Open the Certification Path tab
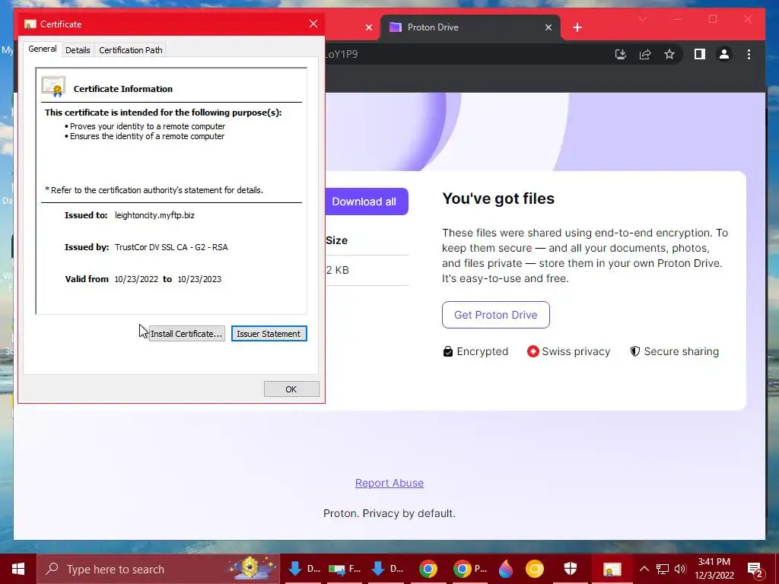The height and width of the screenshot is (584, 779). point(131,50)
